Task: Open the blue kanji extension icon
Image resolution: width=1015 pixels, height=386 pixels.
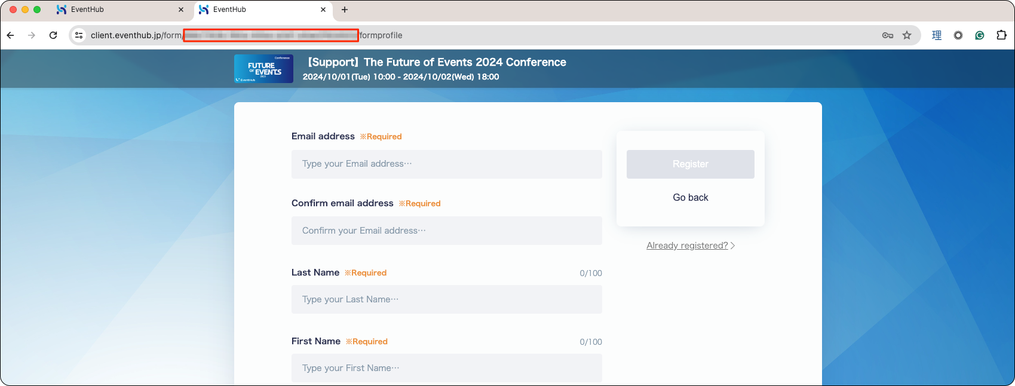Action: (x=937, y=35)
